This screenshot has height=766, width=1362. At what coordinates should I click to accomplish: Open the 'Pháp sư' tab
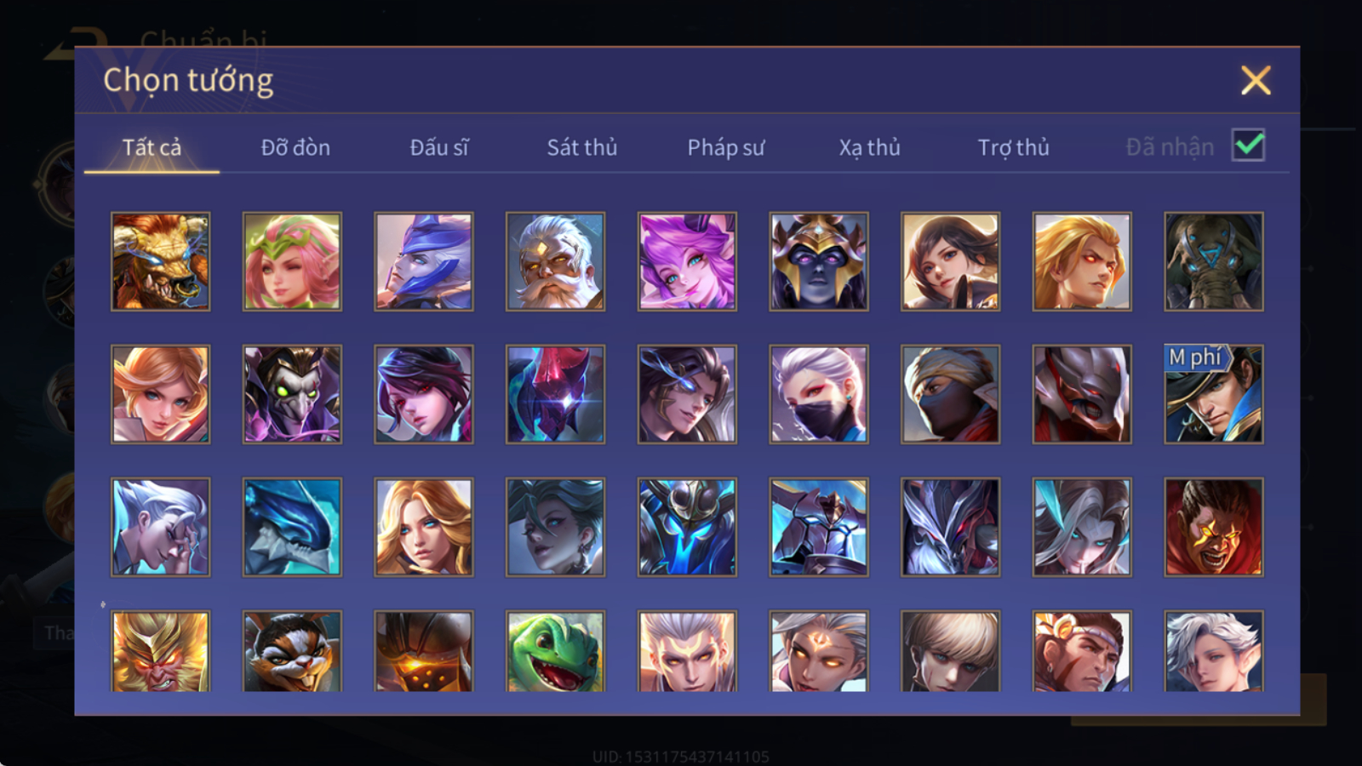(726, 147)
